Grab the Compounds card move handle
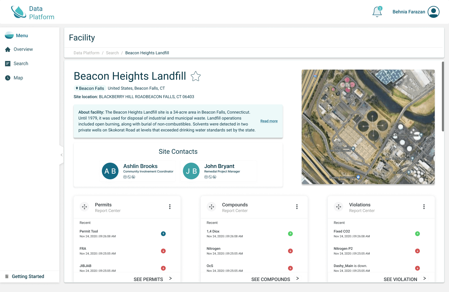This screenshot has width=449, height=292. coord(212,207)
